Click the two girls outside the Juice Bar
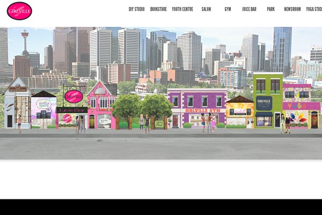This screenshot has width=322, height=215. [80, 125]
